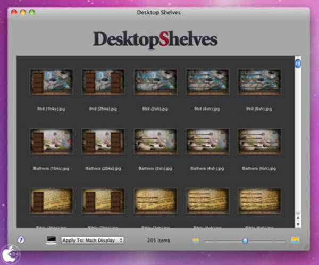Pick the 8bit (4sh).jpg thumbnail

[207, 81]
